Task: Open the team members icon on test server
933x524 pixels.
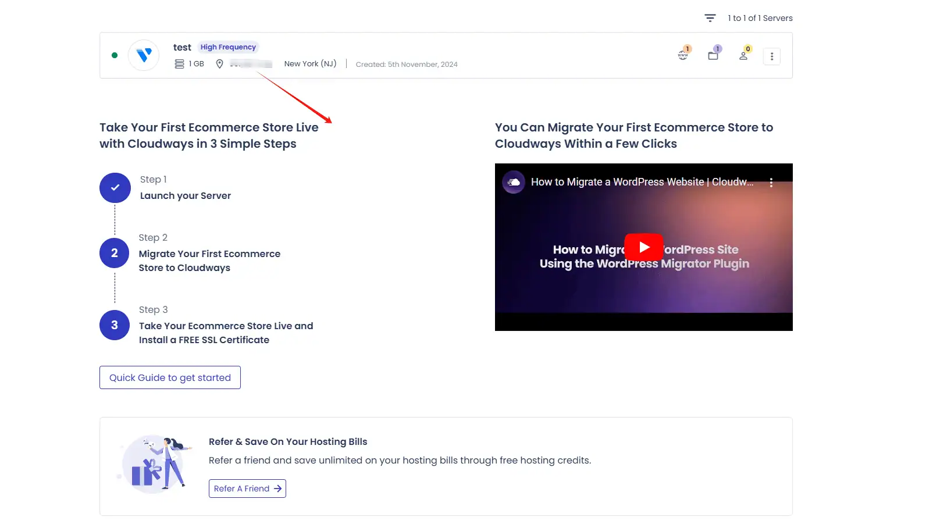Action: coord(744,55)
